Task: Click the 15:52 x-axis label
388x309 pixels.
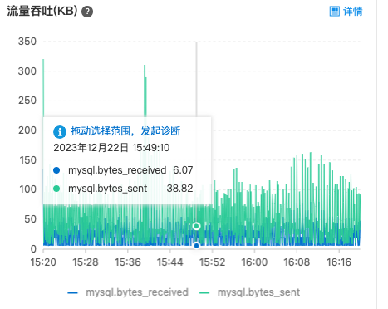Action: (213, 262)
